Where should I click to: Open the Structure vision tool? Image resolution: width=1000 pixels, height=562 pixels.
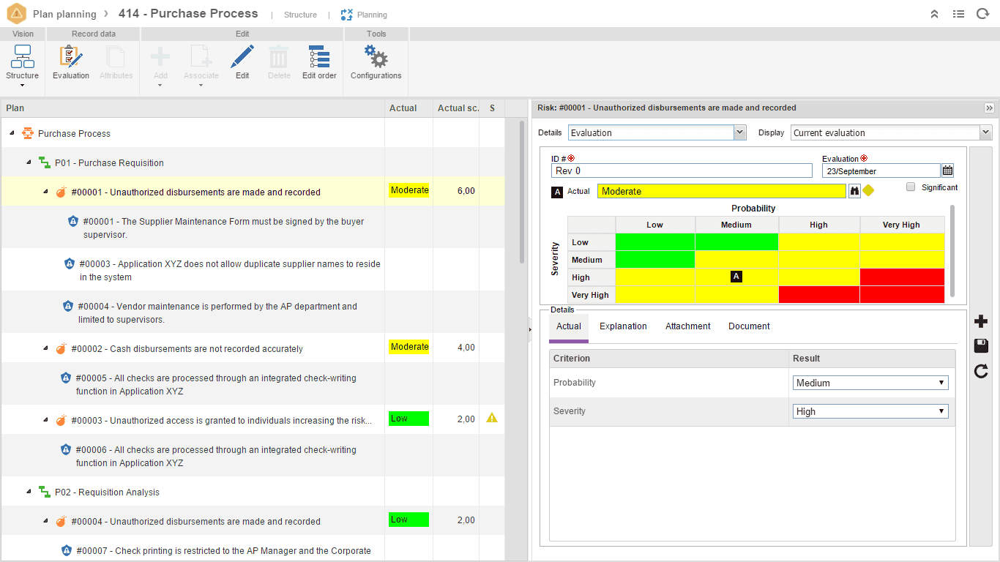tap(23, 62)
